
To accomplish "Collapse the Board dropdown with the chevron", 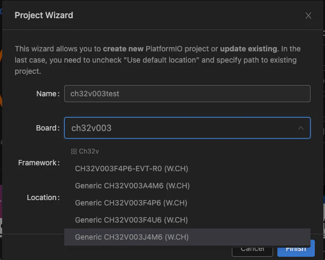I will point(301,128).
